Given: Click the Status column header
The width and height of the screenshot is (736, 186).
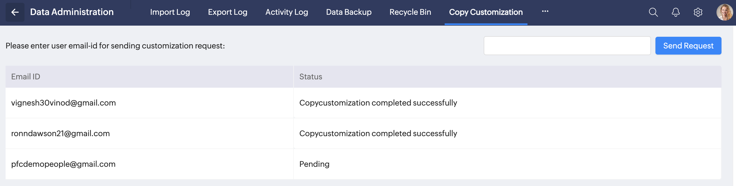Looking at the screenshot, I should pos(311,77).
